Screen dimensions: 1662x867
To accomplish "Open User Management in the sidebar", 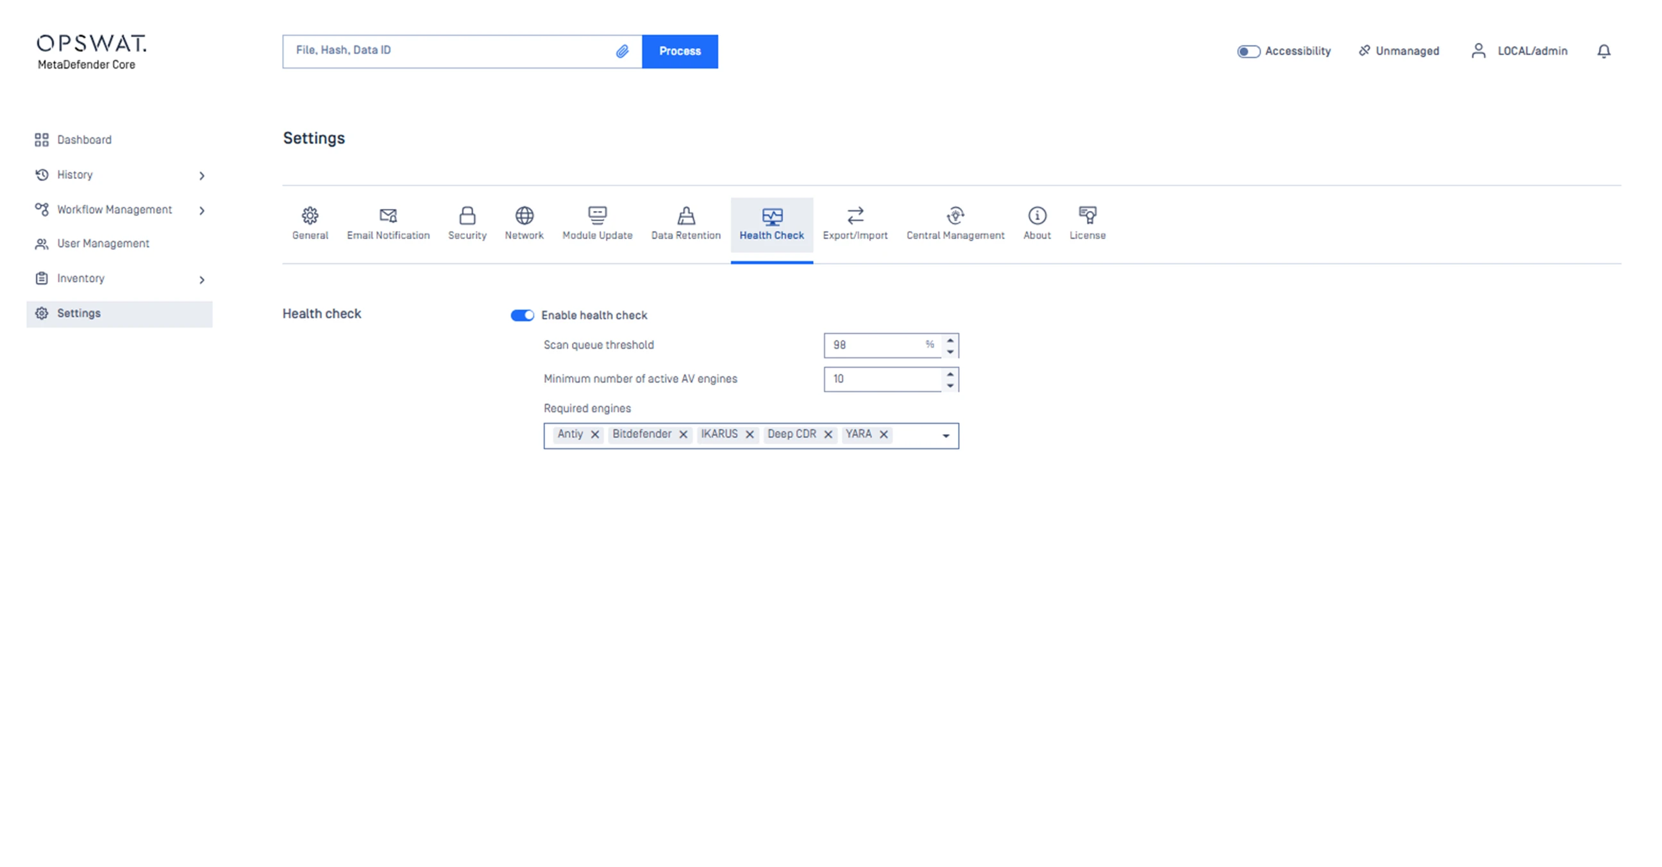I will [103, 244].
